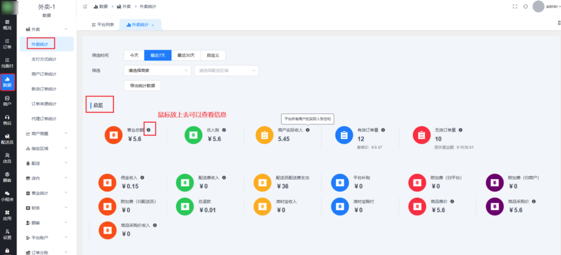The width and height of the screenshot is (561, 255).
Task: Switch to the 平台列表 tab
Action: coord(102,25)
